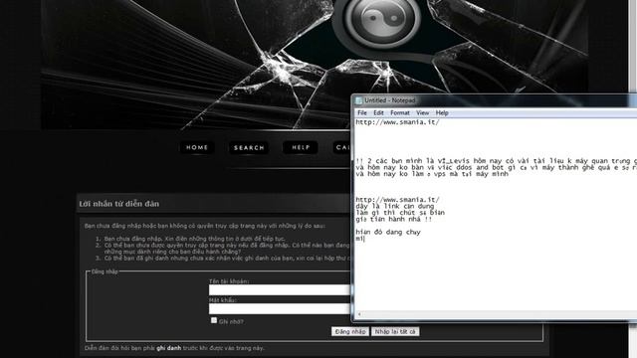
Task: Click the Nhập lại tất cả reset button
Action: click(395, 331)
